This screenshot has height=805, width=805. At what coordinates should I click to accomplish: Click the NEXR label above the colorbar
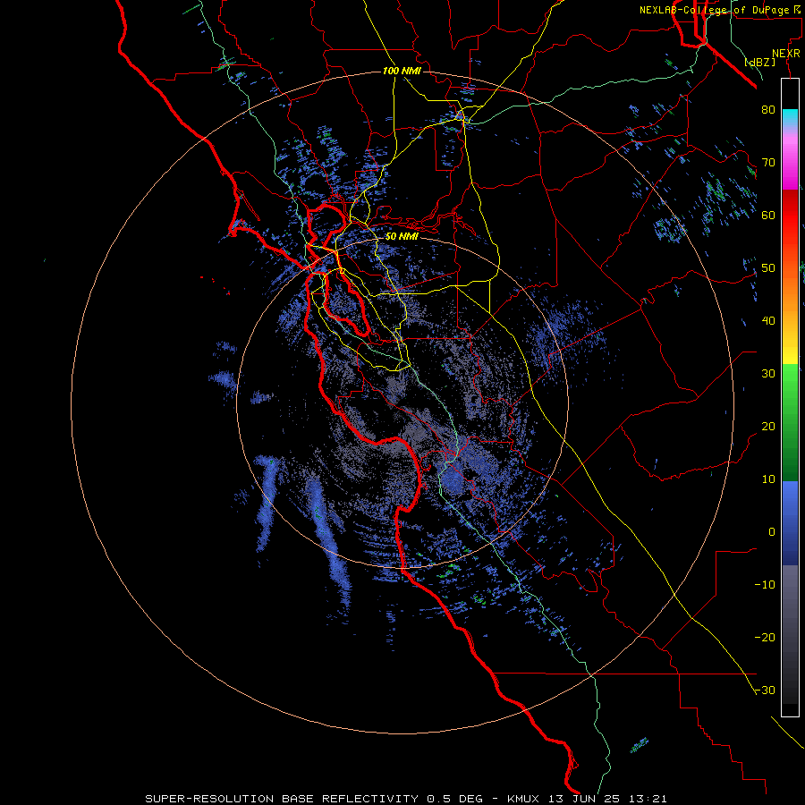pyautogui.click(x=786, y=54)
